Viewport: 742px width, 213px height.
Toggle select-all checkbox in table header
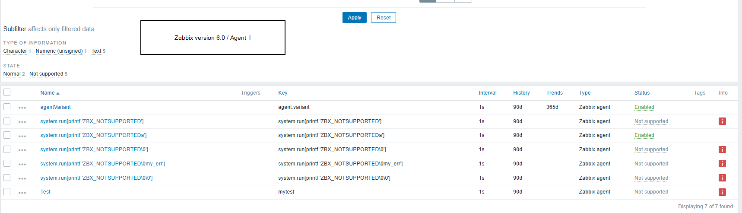pyautogui.click(x=7, y=92)
